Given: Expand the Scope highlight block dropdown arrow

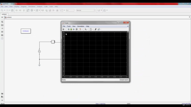Looking at the screenshot, I should pyautogui.click(x=82, y=29).
